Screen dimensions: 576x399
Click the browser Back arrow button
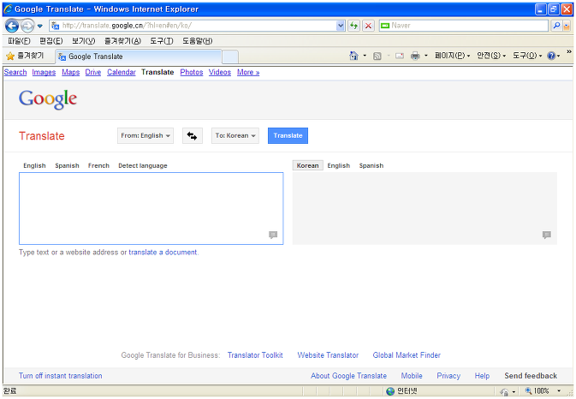tap(12, 26)
